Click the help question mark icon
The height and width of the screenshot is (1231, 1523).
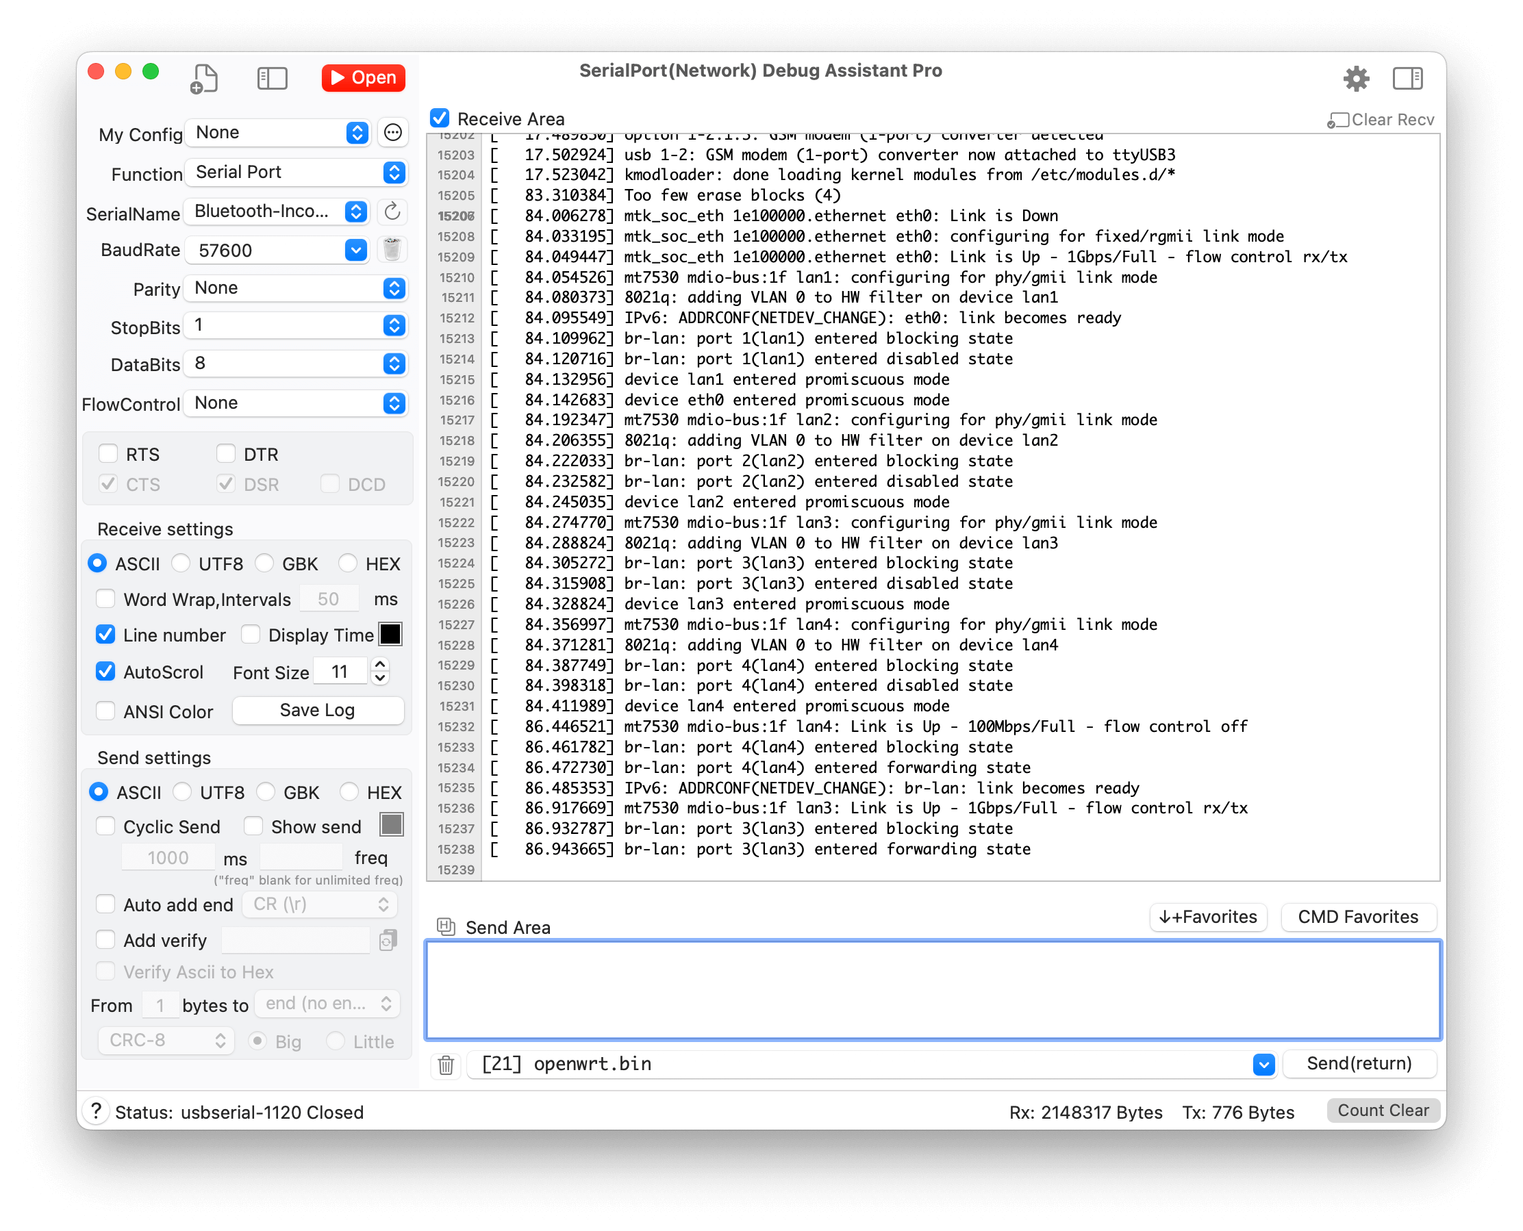click(97, 1111)
